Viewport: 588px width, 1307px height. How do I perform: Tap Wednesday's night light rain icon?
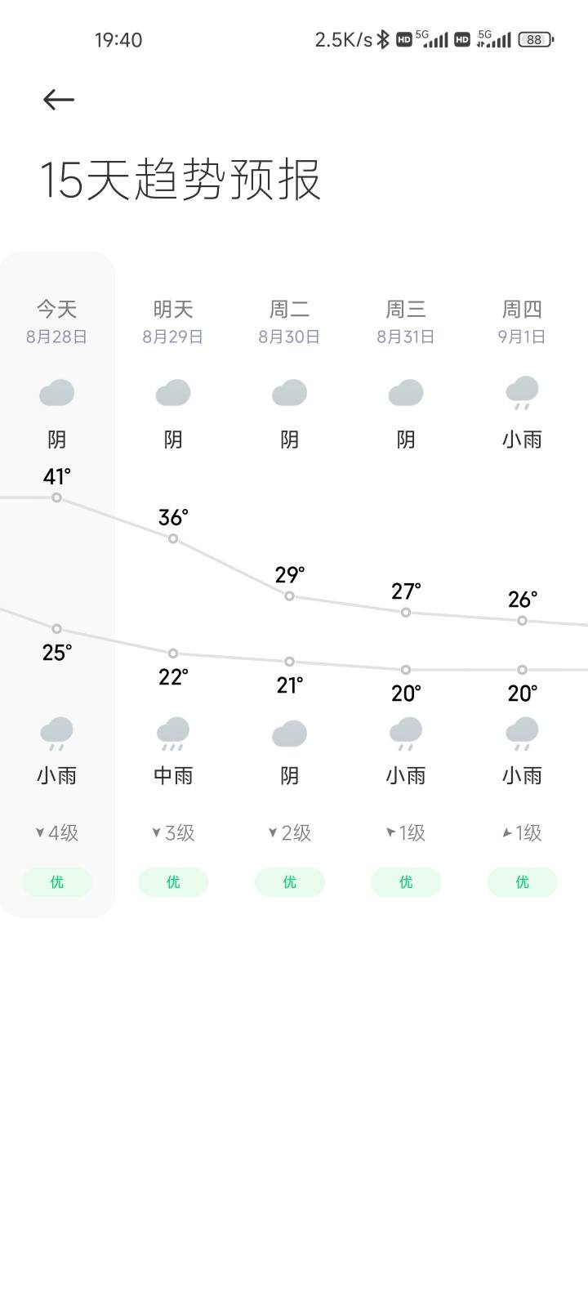(x=406, y=734)
